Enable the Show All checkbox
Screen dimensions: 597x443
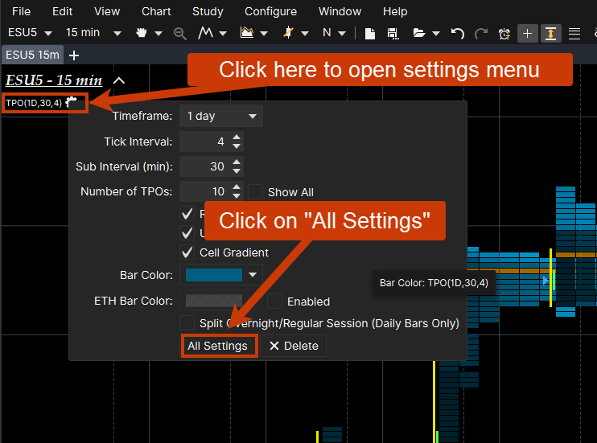click(255, 192)
